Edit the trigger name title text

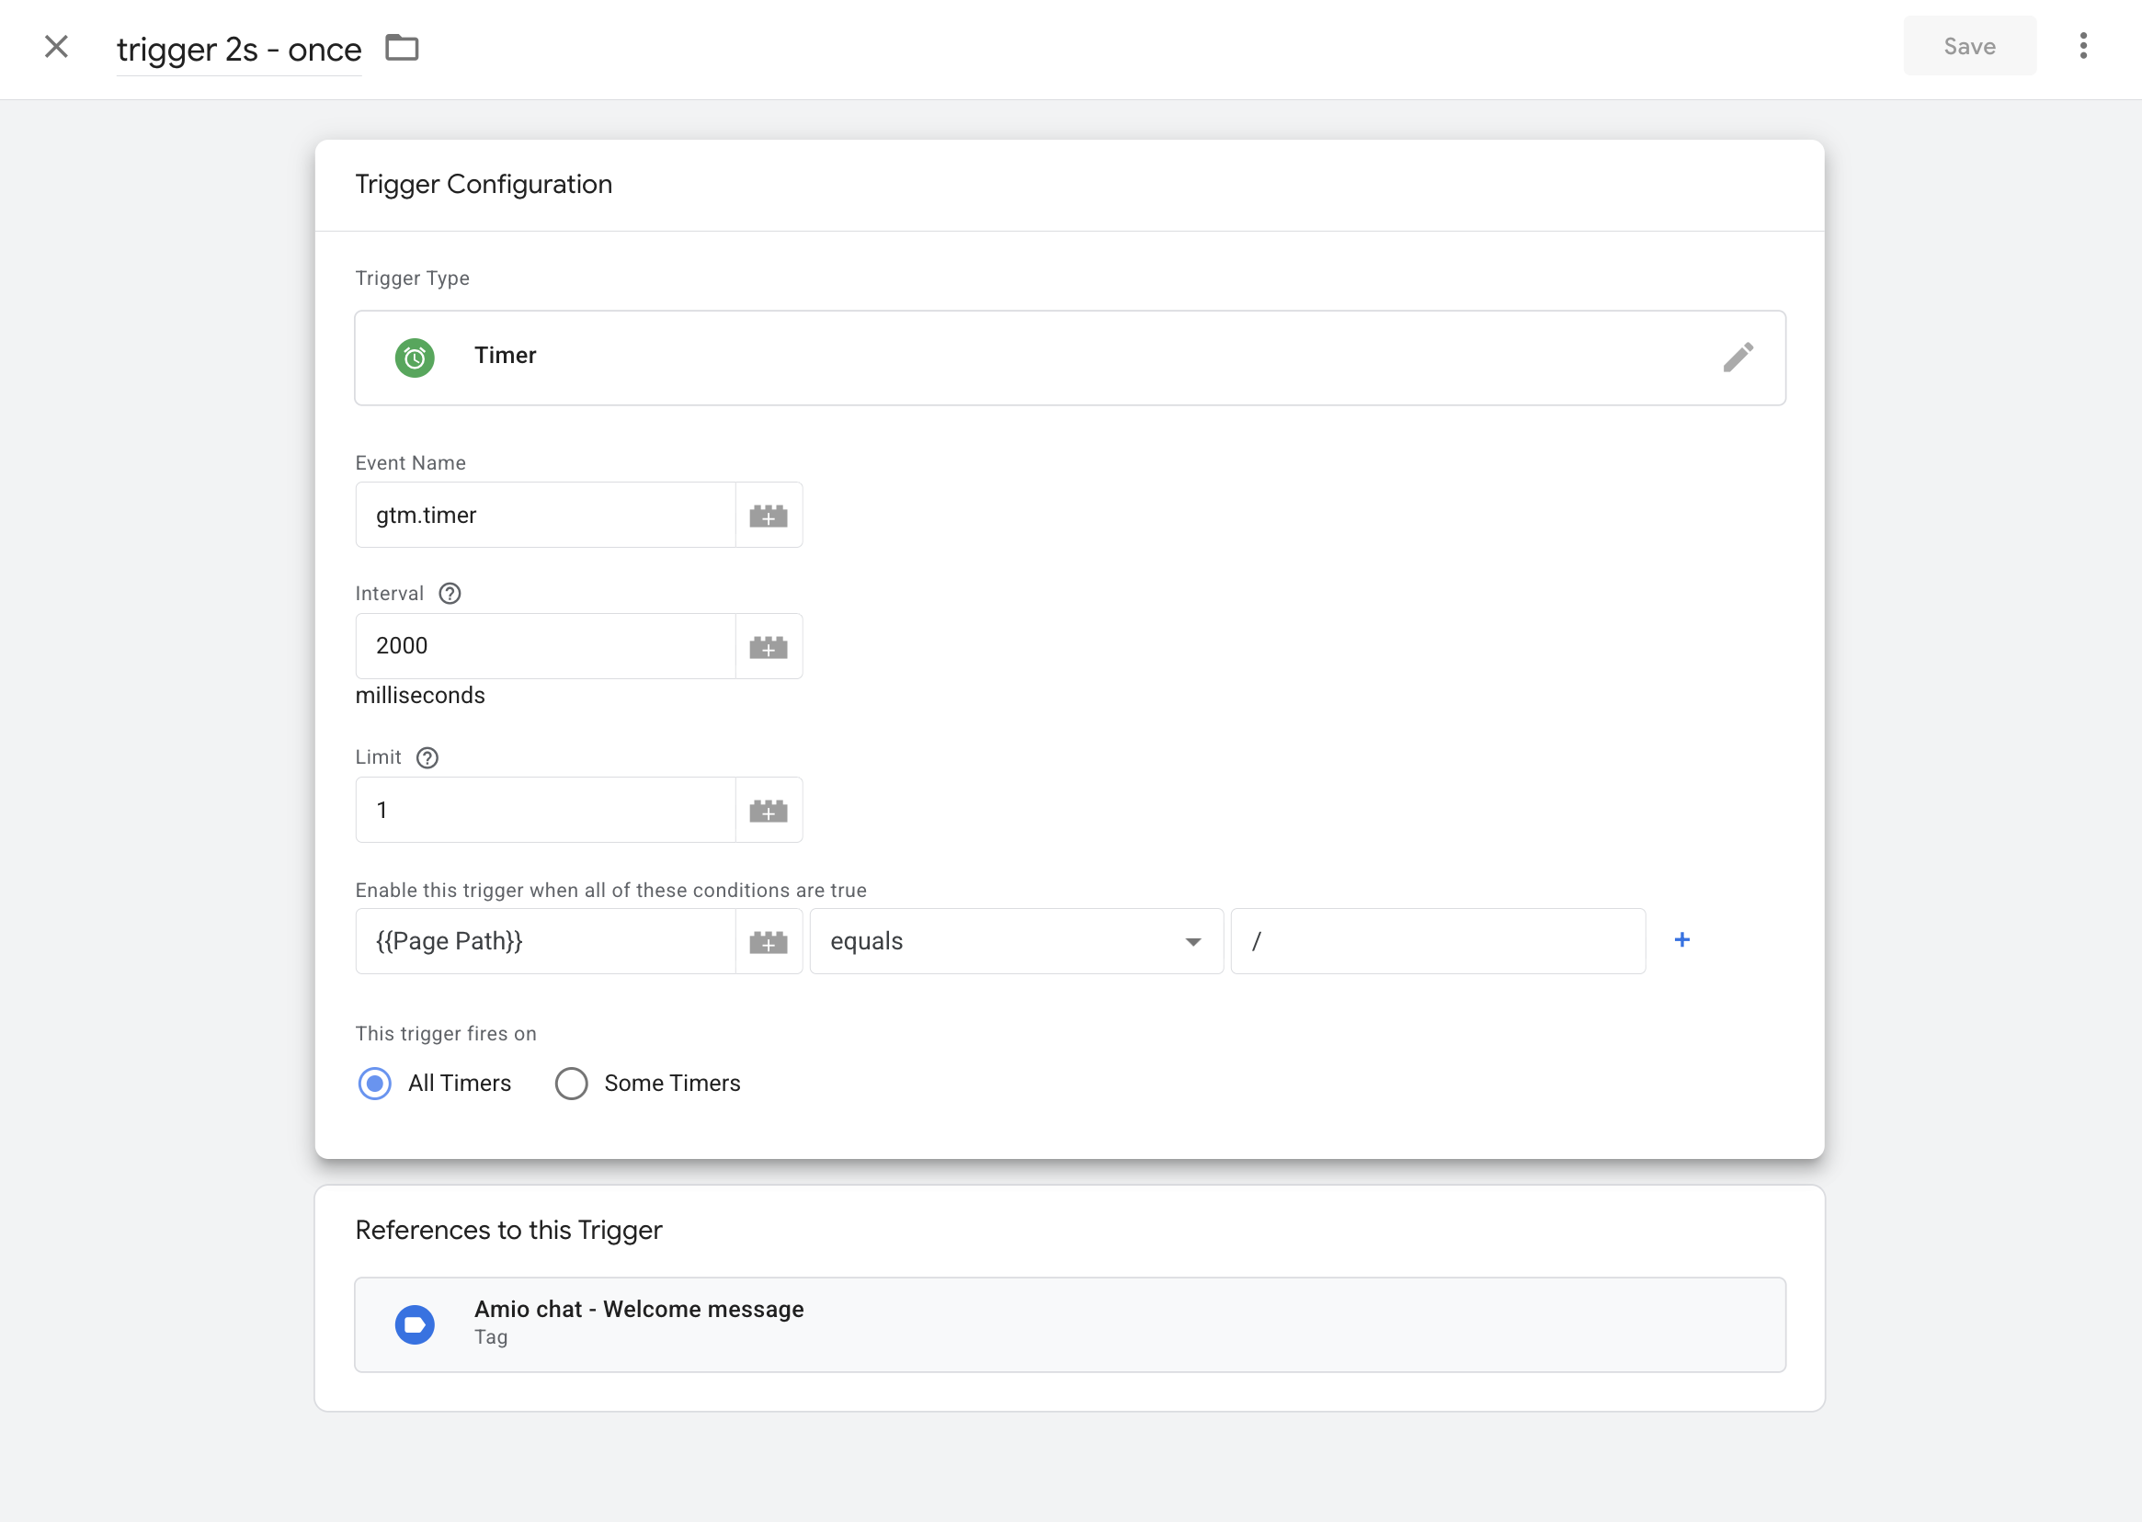click(239, 50)
